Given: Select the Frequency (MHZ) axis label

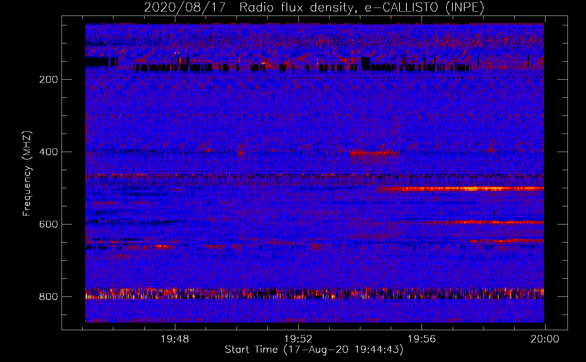Looking at the screenshot, I should [x=27, y=174].
